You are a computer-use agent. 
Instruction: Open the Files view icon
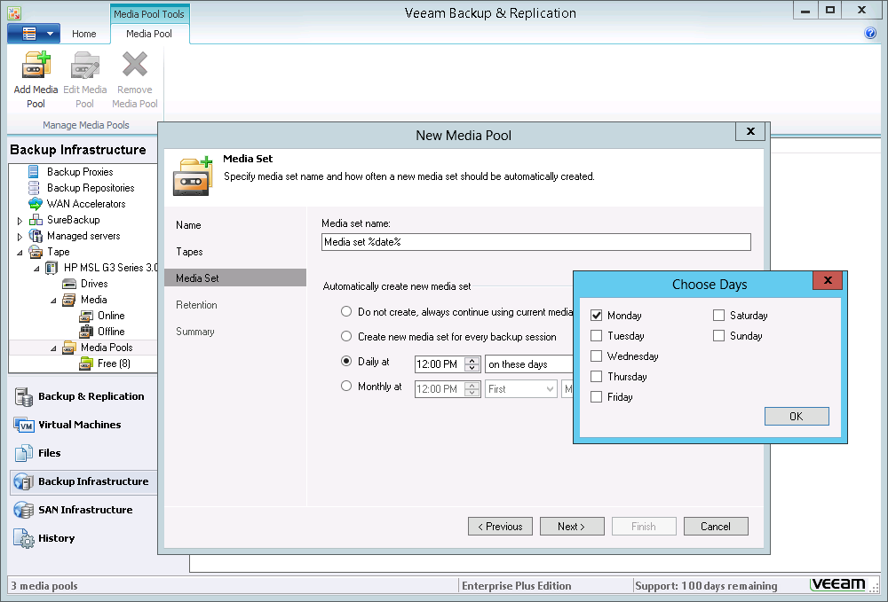click(x=24, y=453)
